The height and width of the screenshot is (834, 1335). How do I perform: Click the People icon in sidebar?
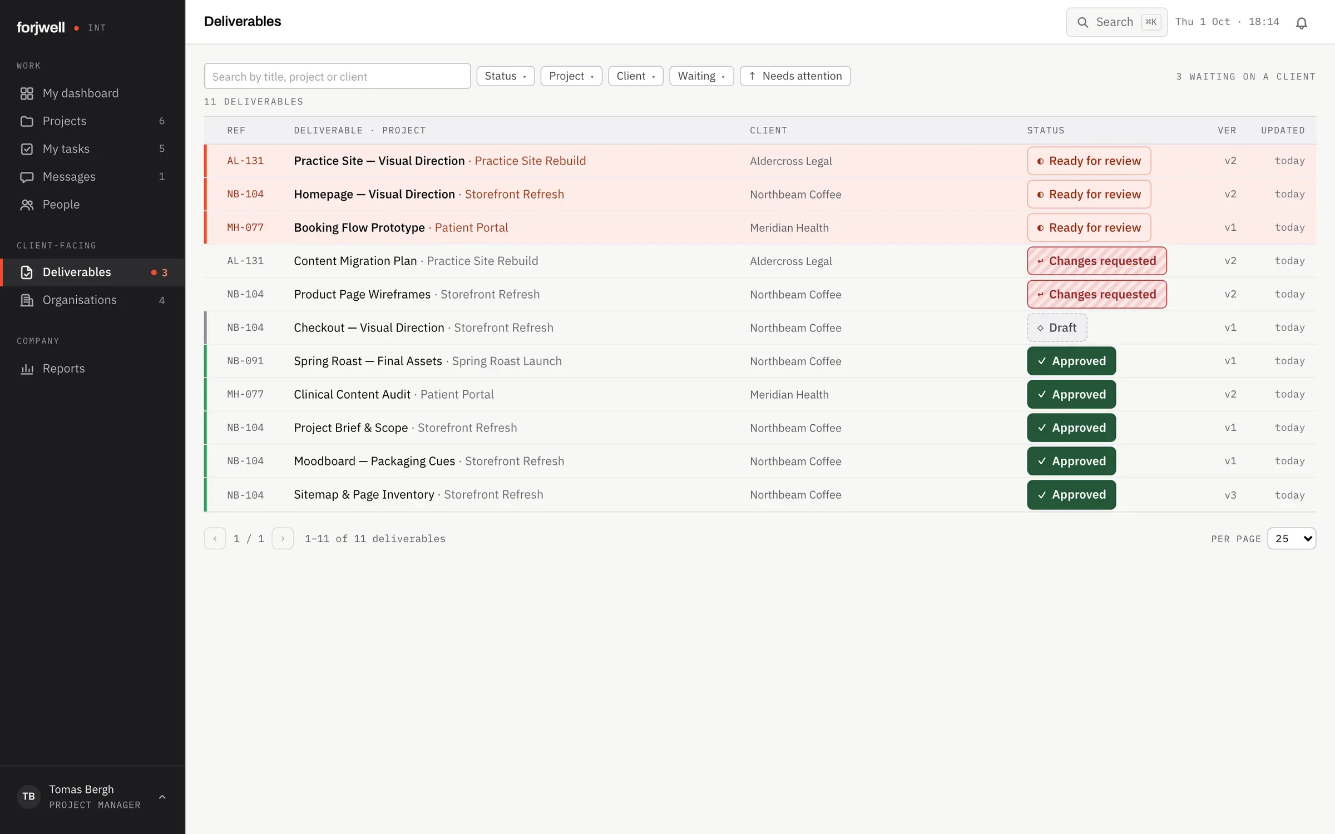point(27,205)
